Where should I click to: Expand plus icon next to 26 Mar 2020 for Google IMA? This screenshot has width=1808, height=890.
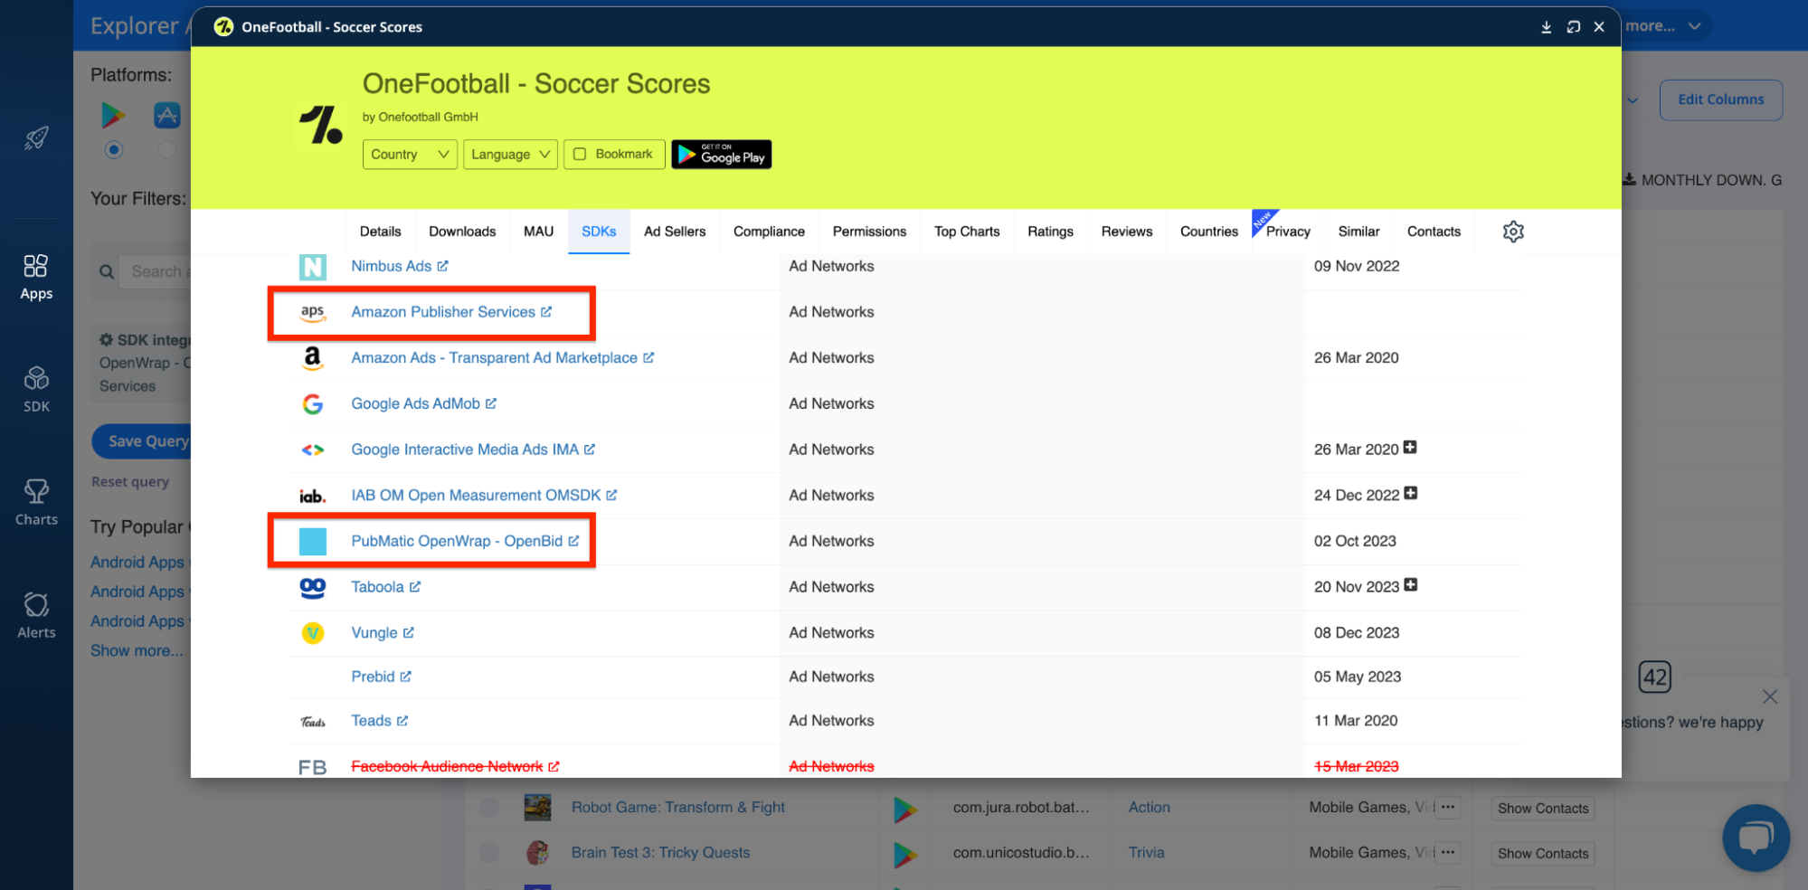click(1410, 448)
